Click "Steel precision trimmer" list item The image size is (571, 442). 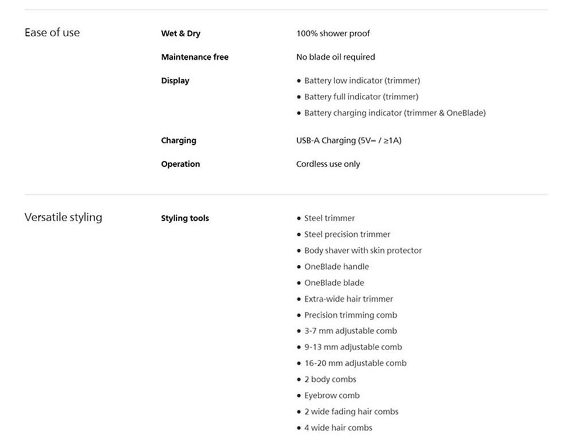tap(347, 235)
